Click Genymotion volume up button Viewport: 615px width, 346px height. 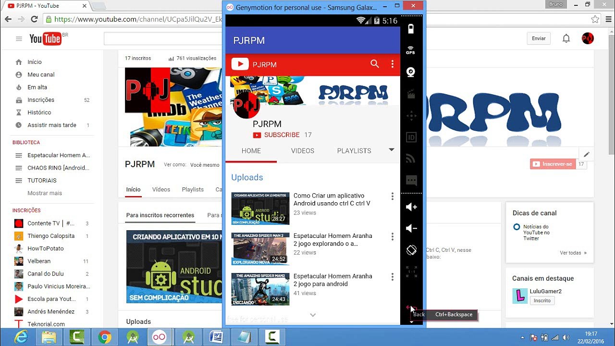coord(411,207)
